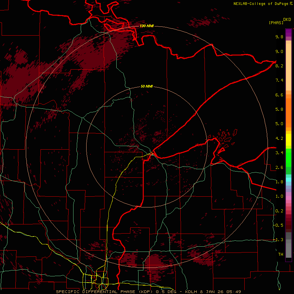Click the 4.2 value on color scale

click(x=279, y=139)
